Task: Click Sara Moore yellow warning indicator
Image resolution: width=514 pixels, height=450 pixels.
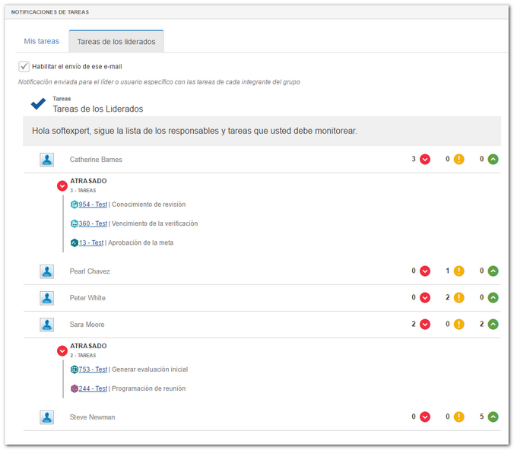Action: tap(459, 324)
